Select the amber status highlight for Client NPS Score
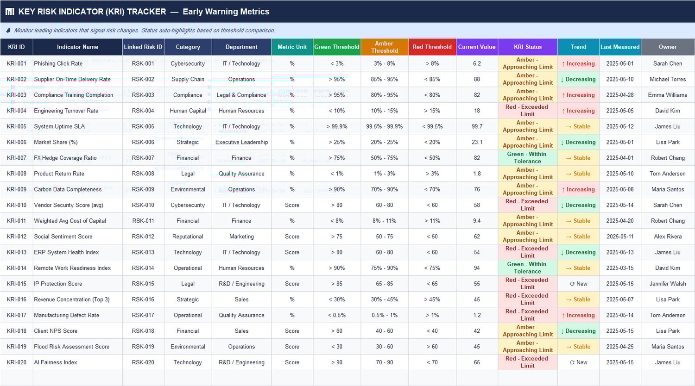The height and width of the screenshot is (386, 695). pos(527,331)
